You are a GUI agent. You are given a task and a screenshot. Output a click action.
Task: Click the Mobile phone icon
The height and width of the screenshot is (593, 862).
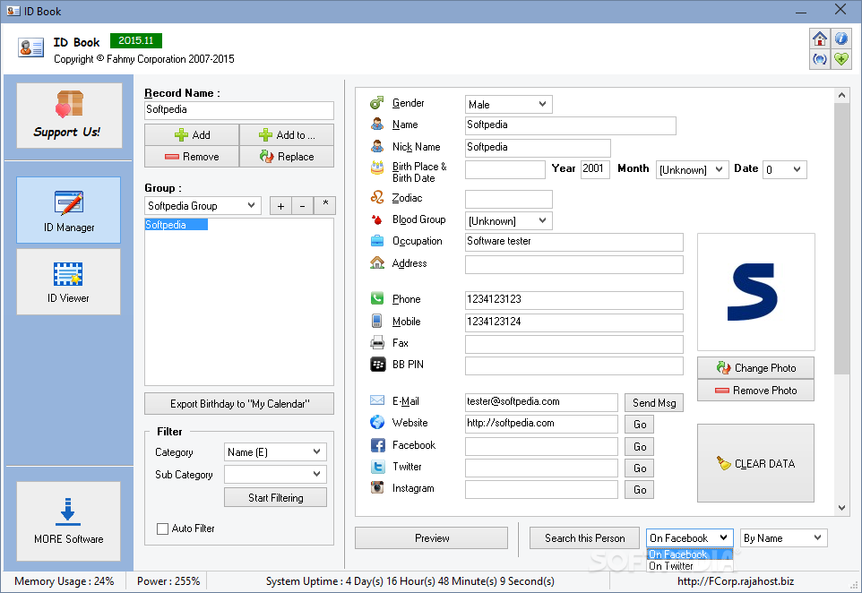click(x=377, y=321)
